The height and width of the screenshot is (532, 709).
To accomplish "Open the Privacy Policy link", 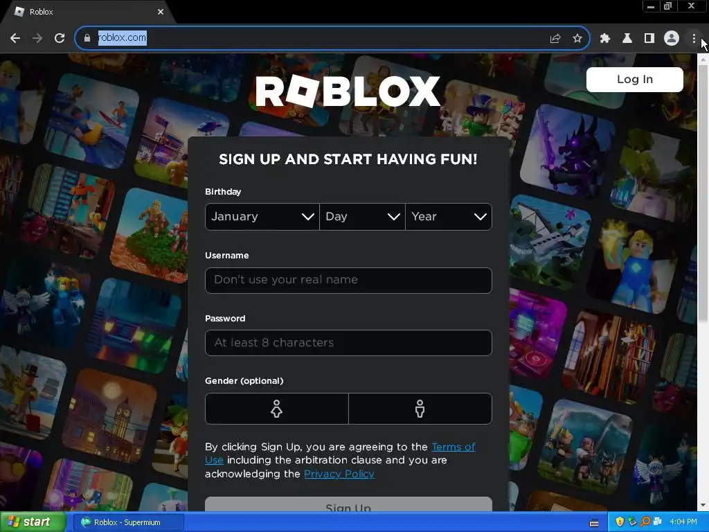I will tap(339, 474).
